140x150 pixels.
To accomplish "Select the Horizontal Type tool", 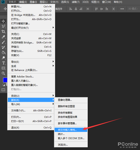I will (4, 63).
